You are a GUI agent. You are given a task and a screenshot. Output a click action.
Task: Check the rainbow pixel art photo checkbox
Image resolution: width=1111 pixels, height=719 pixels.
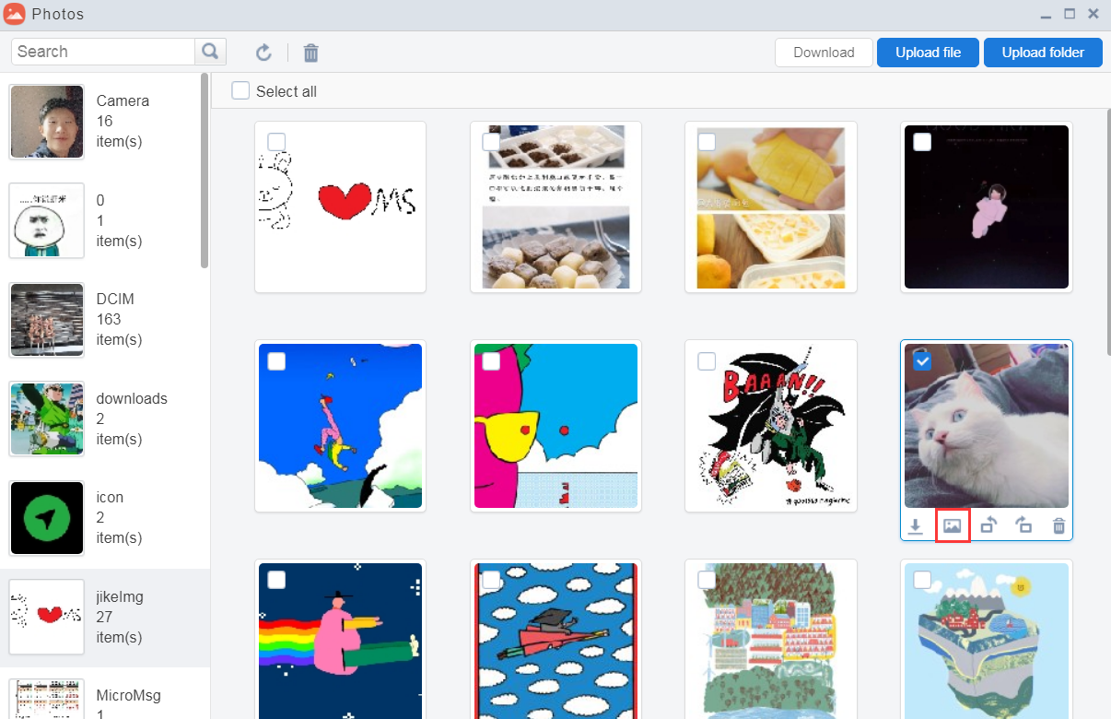276,580
